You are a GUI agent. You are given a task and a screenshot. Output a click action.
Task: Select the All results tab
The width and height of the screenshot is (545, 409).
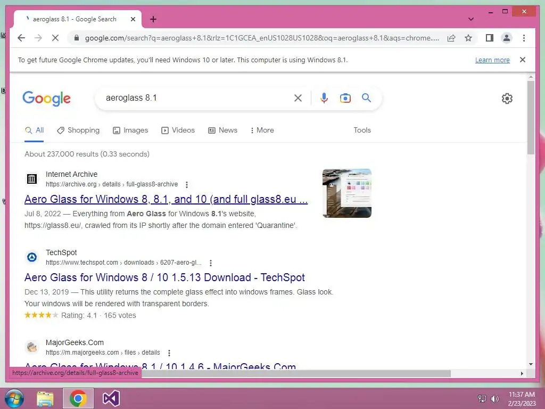tap(34, 130)
